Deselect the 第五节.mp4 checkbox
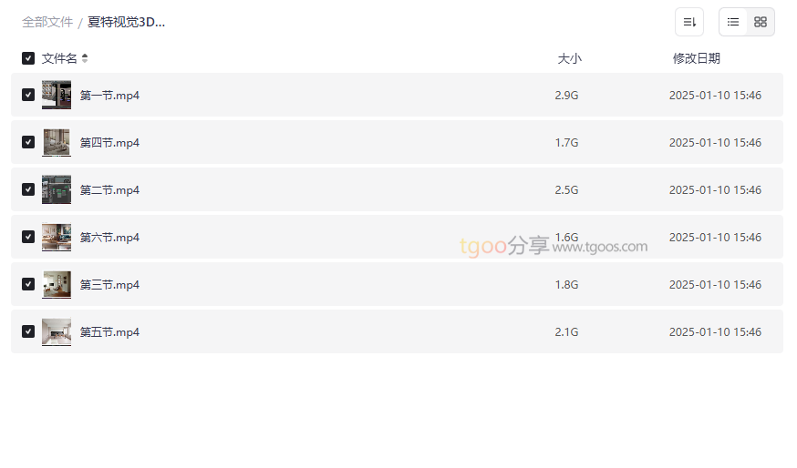Image resolution: width=797 pixels, height=468 pixels. click(28, 331)
